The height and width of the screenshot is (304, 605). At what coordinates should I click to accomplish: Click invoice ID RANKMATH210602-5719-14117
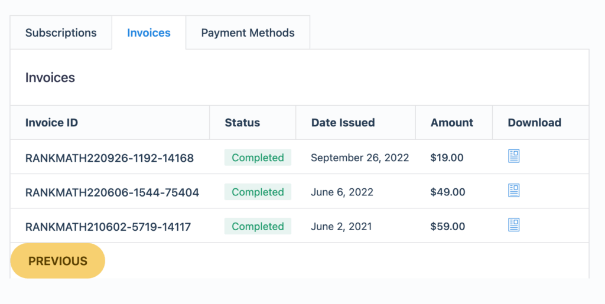[108, 227]
